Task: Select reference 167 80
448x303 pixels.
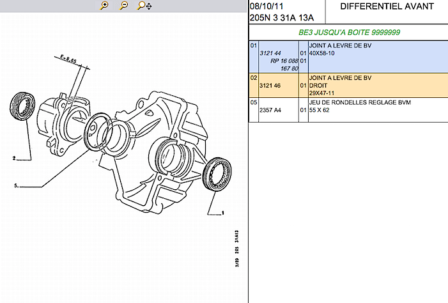Action: [289, 68]
